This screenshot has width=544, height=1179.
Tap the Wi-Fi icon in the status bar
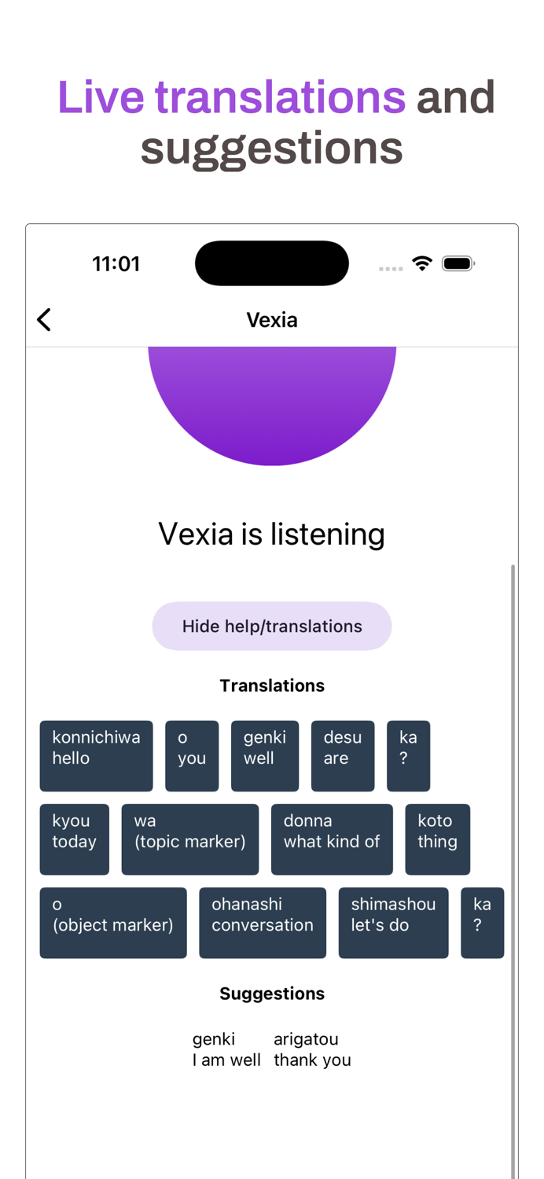coord(422,263)
